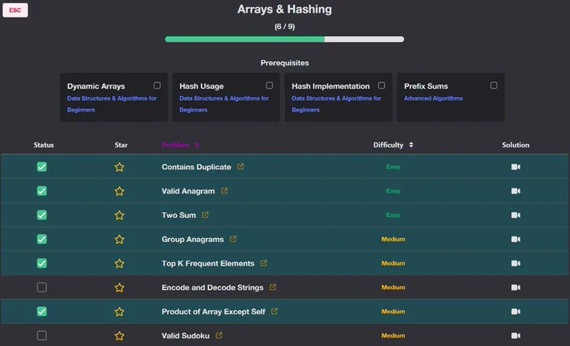Open Hash Usage course link for Beginners

pyautogui.click(x=225, y=104)
